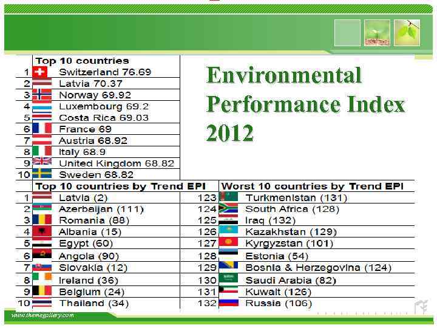Click the Sweden flag icon
437x328 pixels.
pos(42,174)
